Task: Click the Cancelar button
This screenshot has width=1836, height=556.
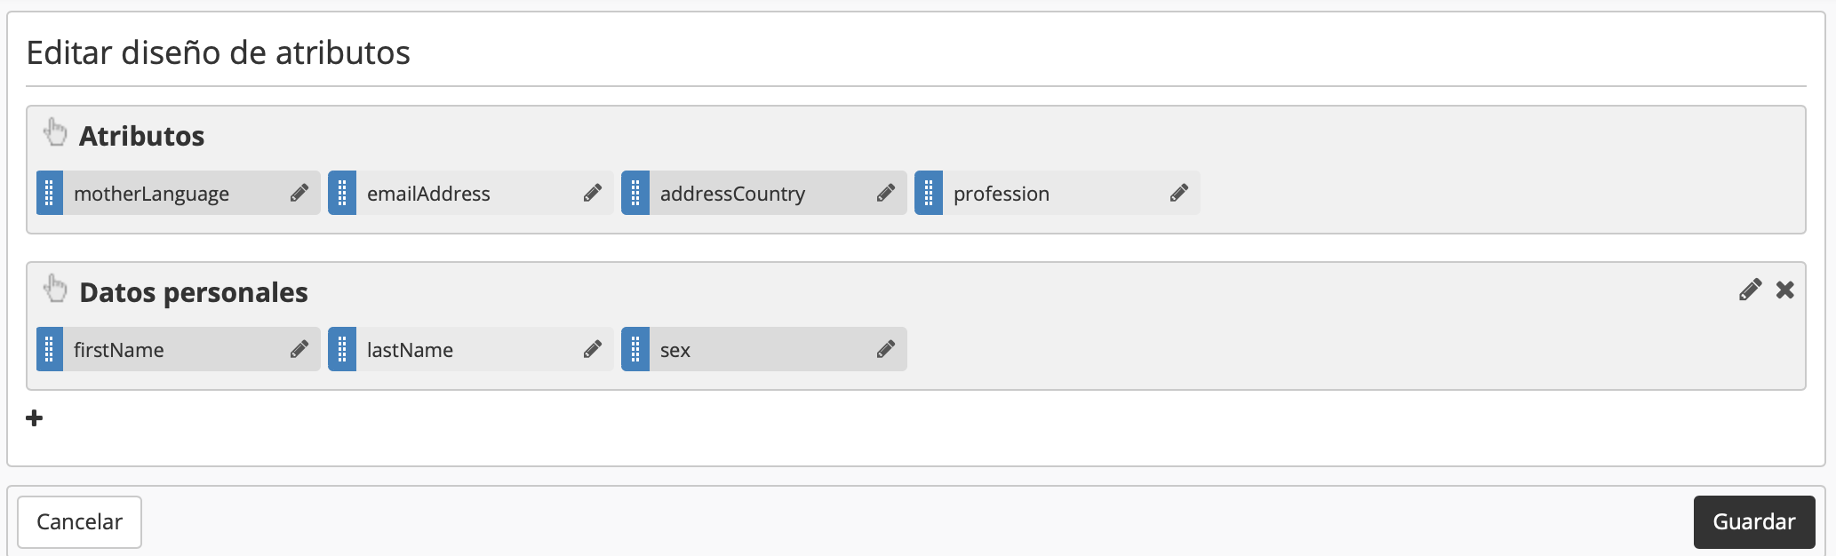Action: (x=79, y=521)
